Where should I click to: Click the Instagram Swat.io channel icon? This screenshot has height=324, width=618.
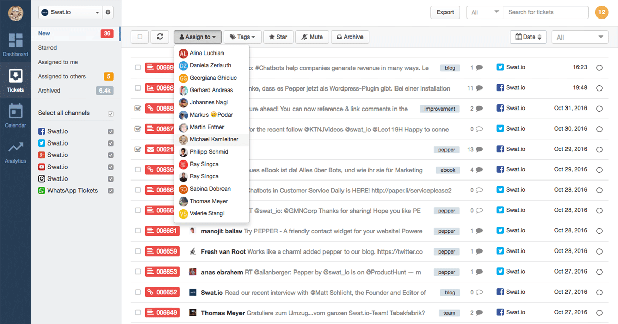pos(42,178)
